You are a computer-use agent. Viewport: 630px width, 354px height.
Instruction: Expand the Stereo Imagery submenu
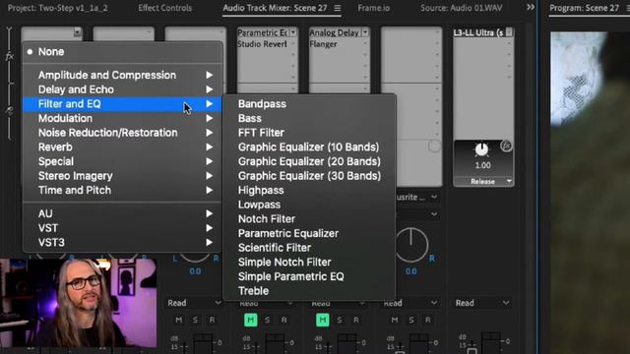(122, 176)
